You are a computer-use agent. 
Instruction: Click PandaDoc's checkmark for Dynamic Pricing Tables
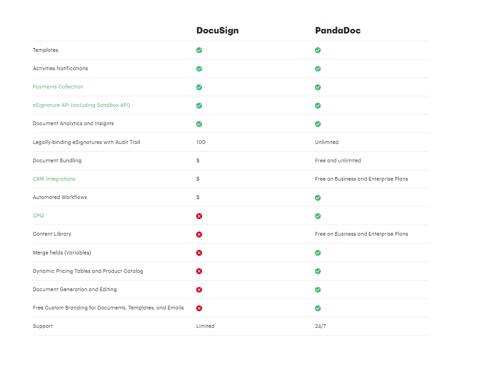pyautogui.click(x=318, y=271)
